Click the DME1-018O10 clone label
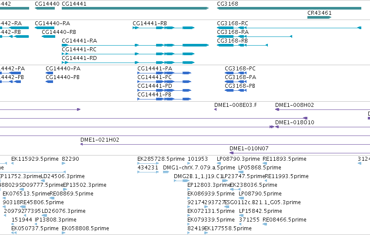This screenshot has width=370, height=235. [295, 122]
